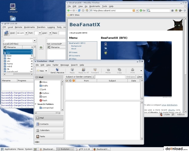Image resolution: width=189 pixels, height=151 pixels.
Task: Open Firefox Bookmarks menu
Action: [x=95, y=6]
